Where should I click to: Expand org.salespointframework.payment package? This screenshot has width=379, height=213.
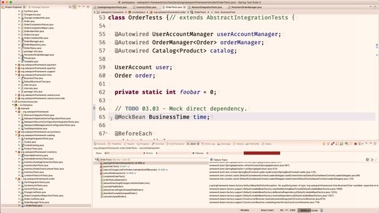pyautogui.click(x=16, y=64)
